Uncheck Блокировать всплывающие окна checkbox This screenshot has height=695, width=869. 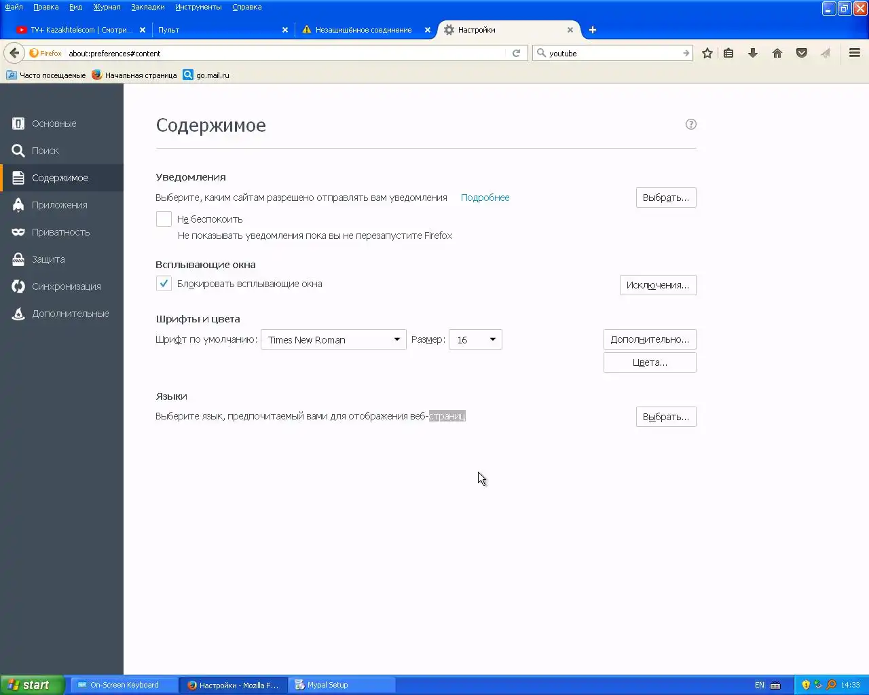[164, 284]
